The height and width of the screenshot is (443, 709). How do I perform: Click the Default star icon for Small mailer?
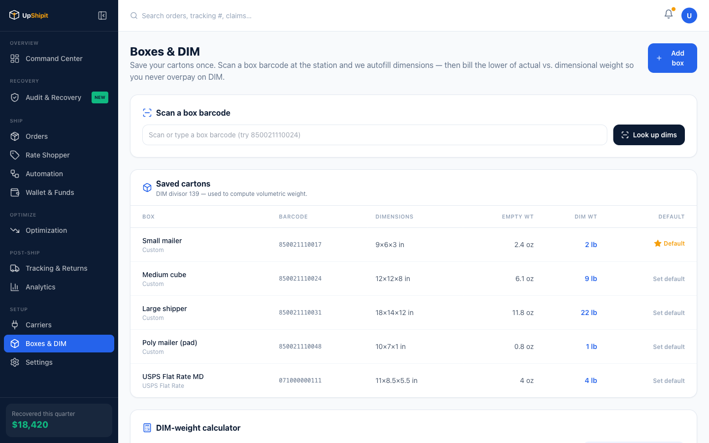(x=658, y=243)
